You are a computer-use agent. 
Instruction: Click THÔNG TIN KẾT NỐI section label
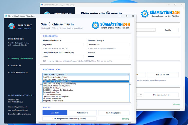50,36
